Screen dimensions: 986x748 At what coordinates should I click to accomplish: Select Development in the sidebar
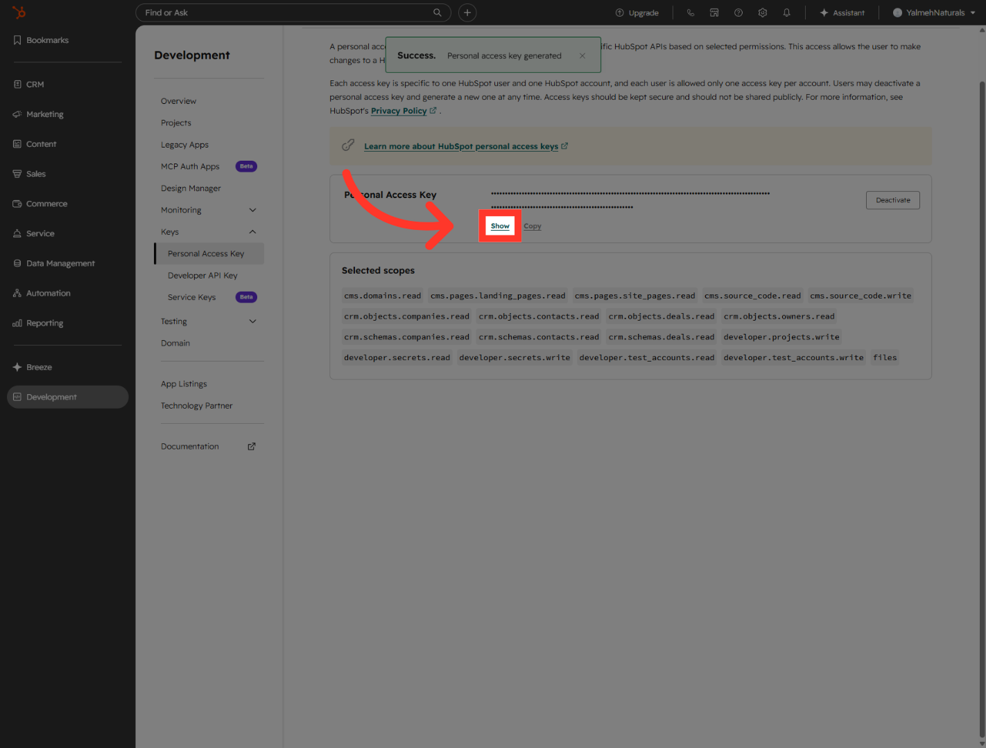pyautogui.click(x=67, y=397)
